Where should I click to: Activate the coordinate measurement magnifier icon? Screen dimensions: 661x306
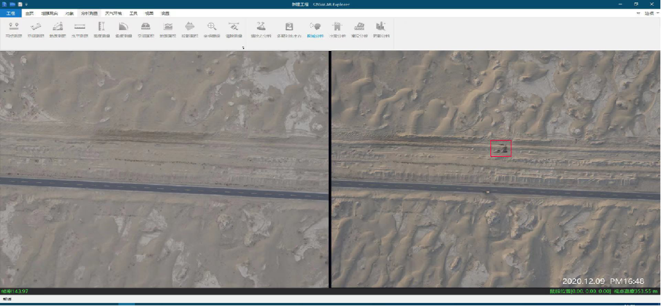coord(212,28)
